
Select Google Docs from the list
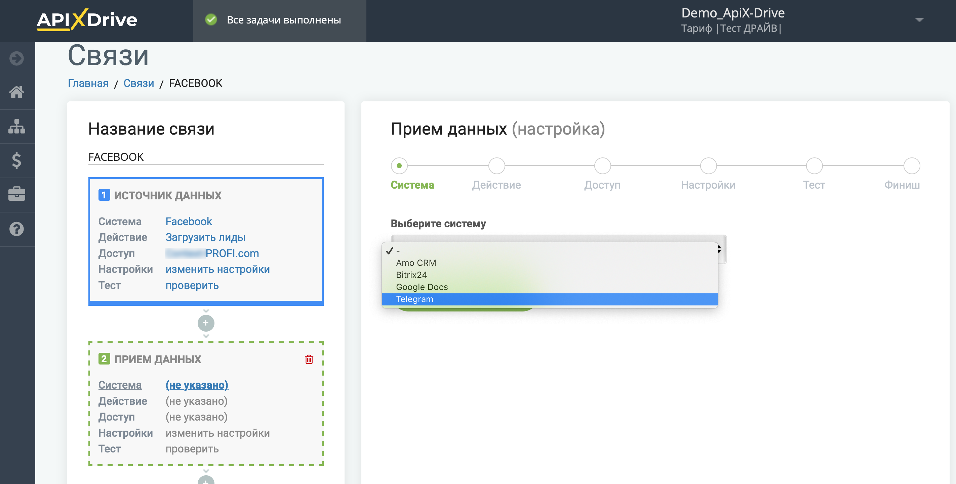550,287
